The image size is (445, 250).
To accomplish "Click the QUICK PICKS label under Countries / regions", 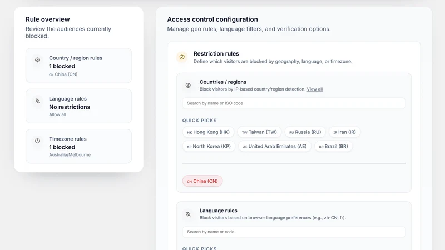I will (x=200, y=121).
